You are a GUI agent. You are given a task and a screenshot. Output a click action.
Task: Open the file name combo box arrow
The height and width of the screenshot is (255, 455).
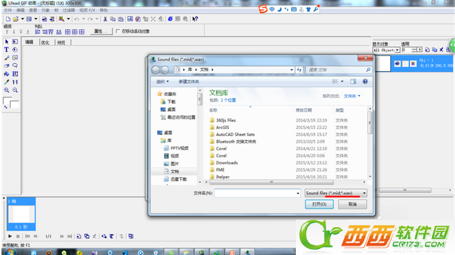298,193
